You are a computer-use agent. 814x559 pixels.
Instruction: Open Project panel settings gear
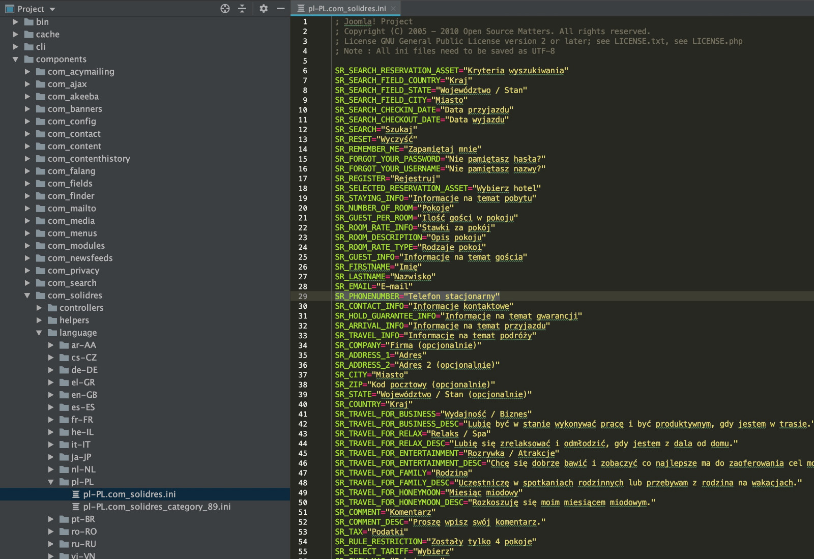[264, 9]
